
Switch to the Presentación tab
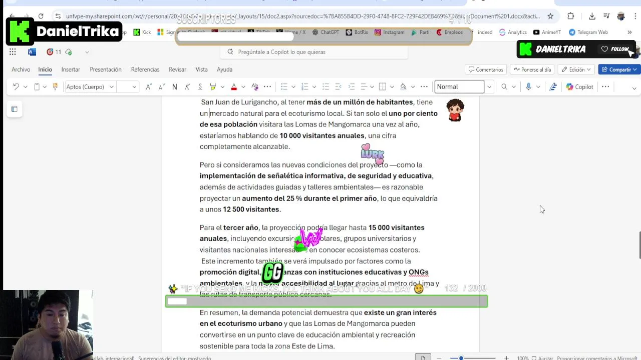[x=106, y=69]
